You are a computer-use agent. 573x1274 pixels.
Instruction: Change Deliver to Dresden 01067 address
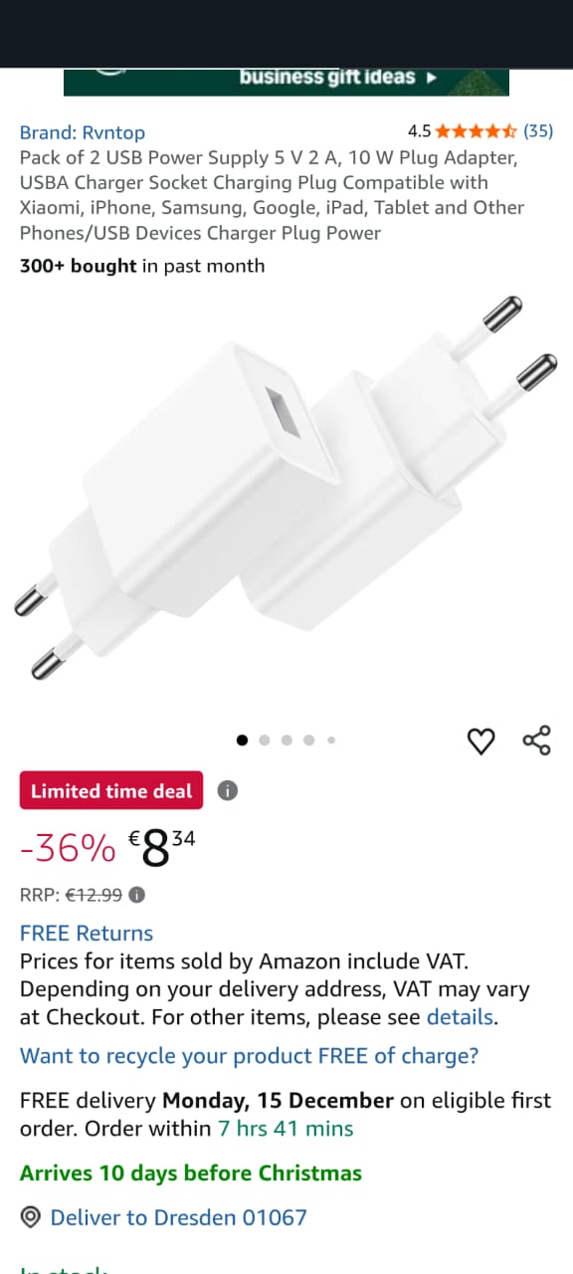click(179, 1217)
